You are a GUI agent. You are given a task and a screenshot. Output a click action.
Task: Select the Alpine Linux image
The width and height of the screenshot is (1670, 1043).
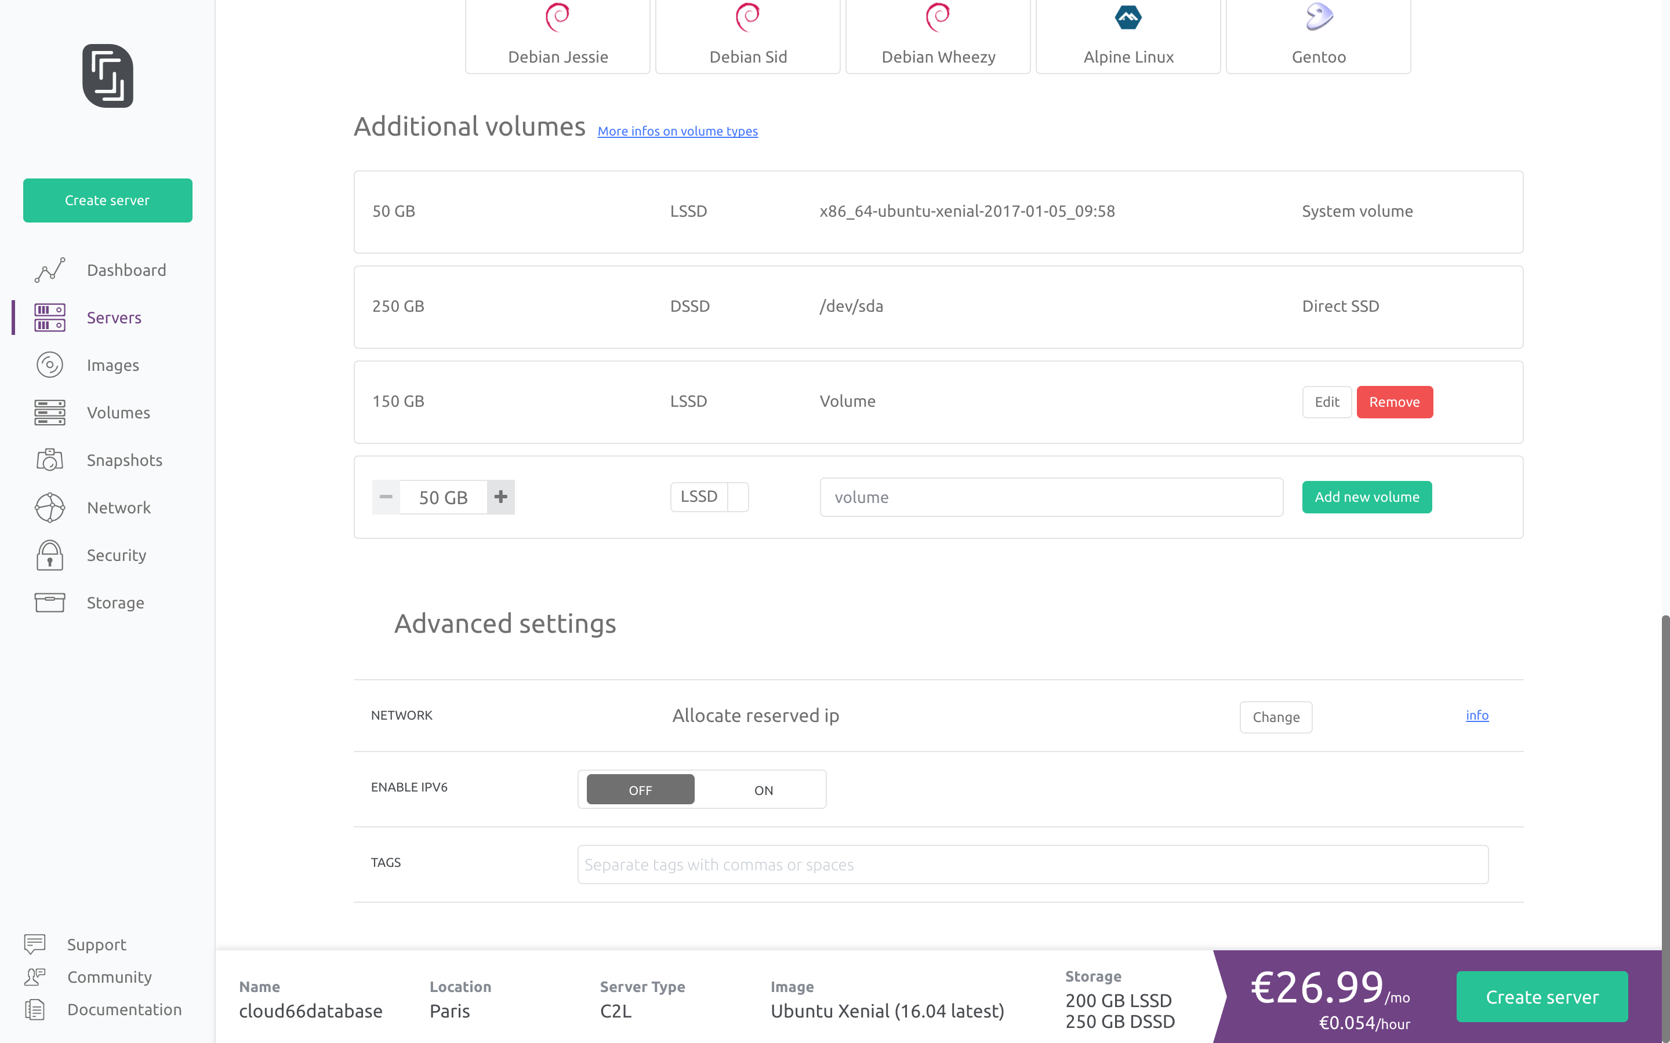click(x=1128, y=36)
